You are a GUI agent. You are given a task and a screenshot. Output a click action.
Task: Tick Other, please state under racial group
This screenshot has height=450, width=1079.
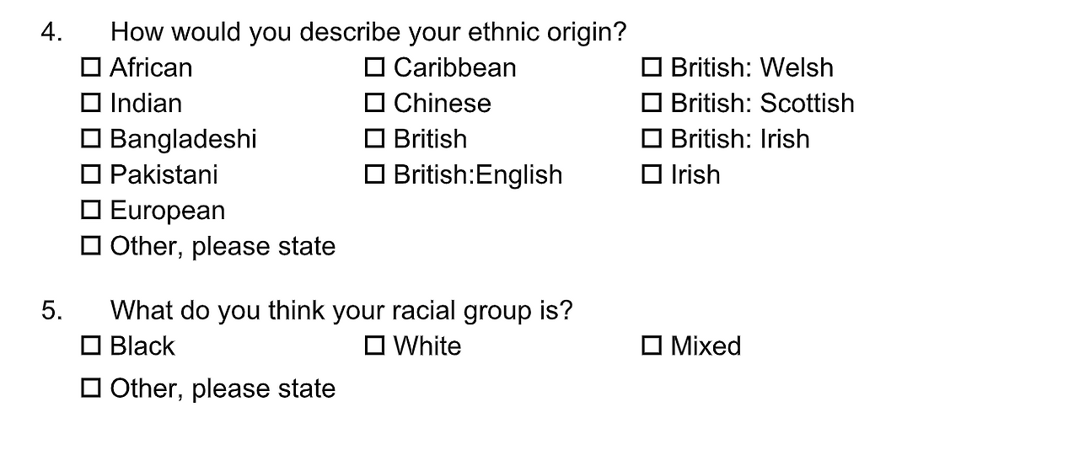pyautogui.click(x=91, y=389)
